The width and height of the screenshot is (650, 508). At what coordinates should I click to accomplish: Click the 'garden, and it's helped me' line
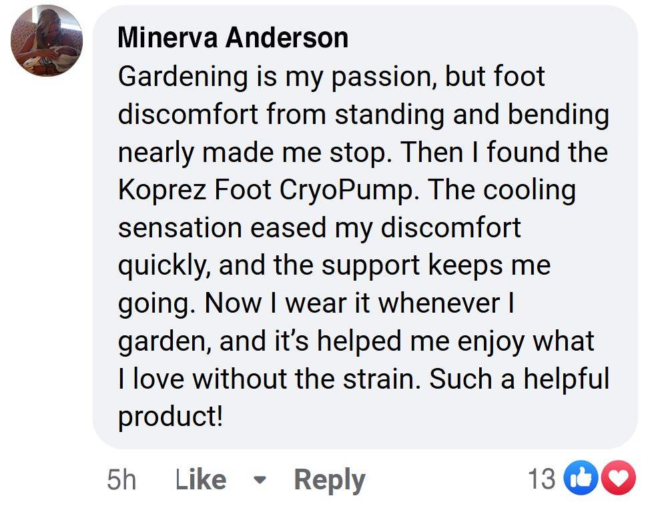pyautogui.click(x=356, y=341)
